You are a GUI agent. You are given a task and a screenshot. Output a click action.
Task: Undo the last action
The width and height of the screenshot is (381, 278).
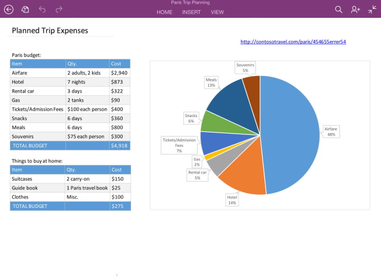[42, 9]
